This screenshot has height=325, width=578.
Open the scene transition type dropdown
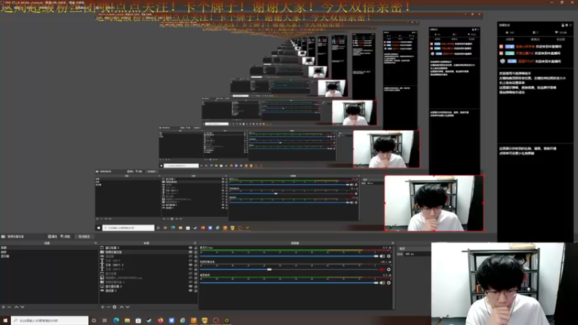click(x=413, y=248)
